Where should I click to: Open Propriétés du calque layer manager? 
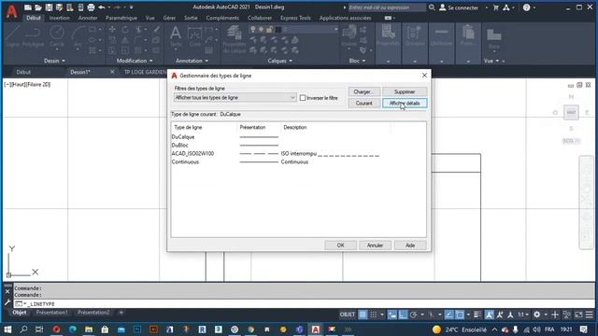click(235, 39)
